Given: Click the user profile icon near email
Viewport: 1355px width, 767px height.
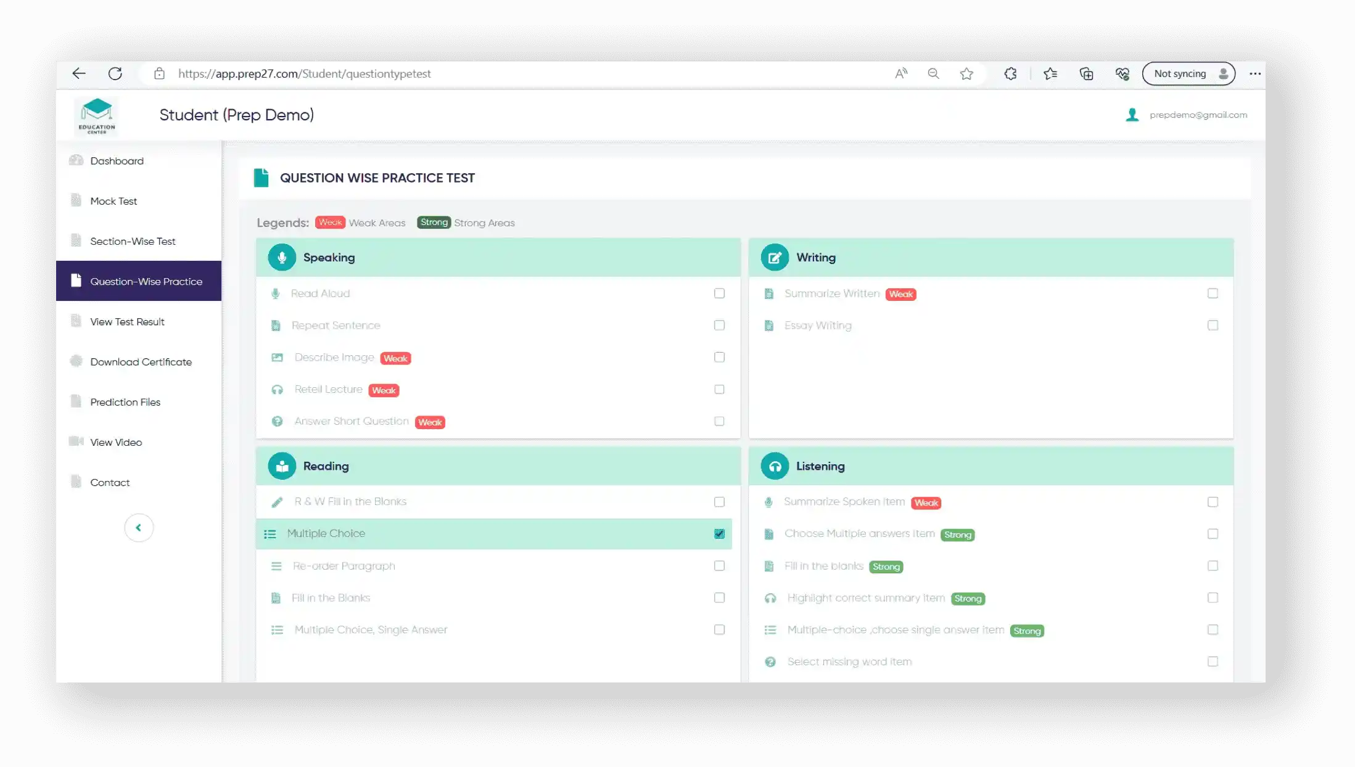Looking at the screenshot, I should 1132,115.
